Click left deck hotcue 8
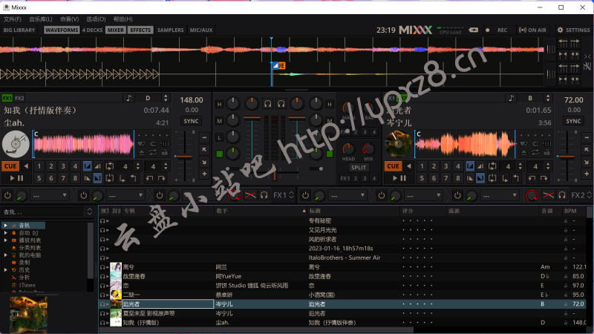The width and height of the screenshot is (594, 334). point(76,178)
